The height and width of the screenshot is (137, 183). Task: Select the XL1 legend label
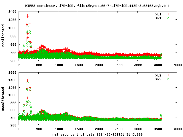click(158, 14)
